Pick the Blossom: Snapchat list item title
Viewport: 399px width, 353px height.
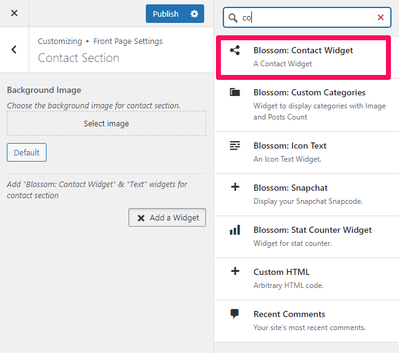(290, 188)
